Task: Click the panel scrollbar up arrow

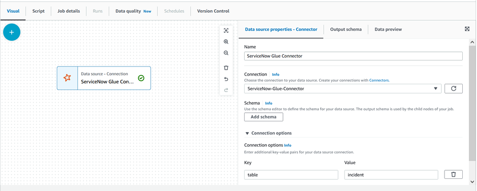Action: point(472,42)
